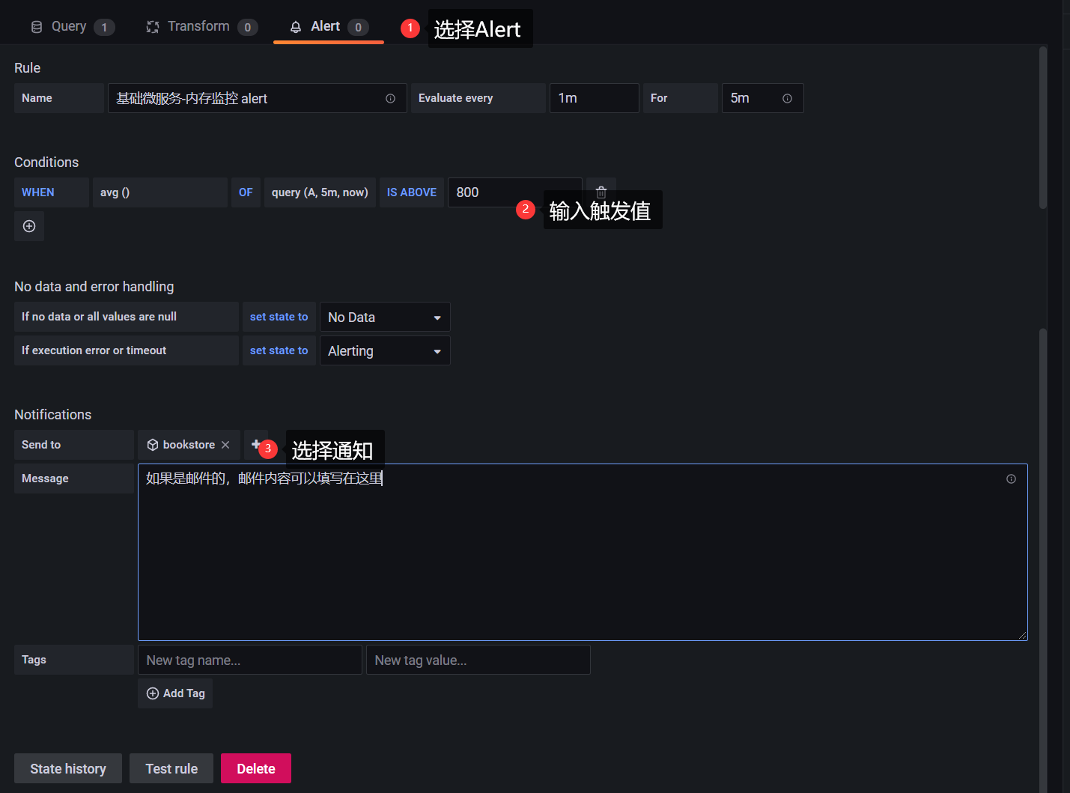
Task: Click the OF label in condition row
Action: 246,192
